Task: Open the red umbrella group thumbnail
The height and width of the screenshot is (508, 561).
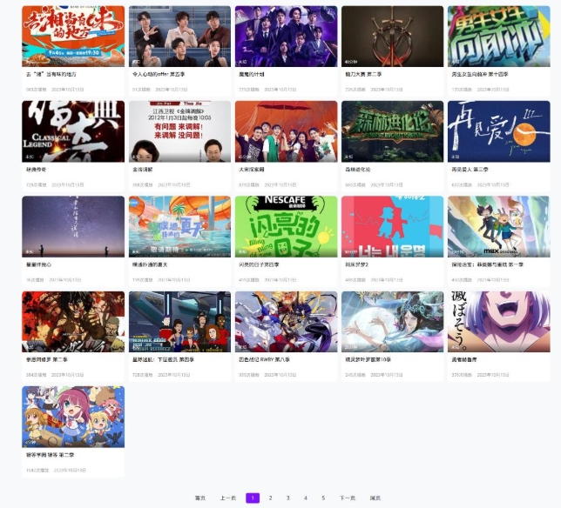Action: [286, 131]
